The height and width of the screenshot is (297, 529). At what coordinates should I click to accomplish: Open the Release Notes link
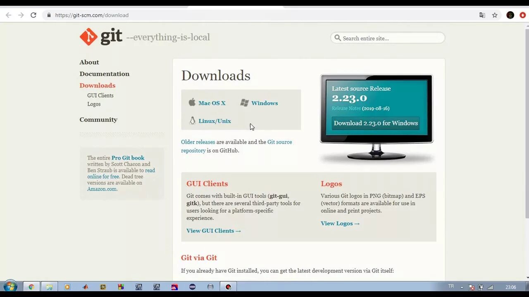click(x=346, y=108)
